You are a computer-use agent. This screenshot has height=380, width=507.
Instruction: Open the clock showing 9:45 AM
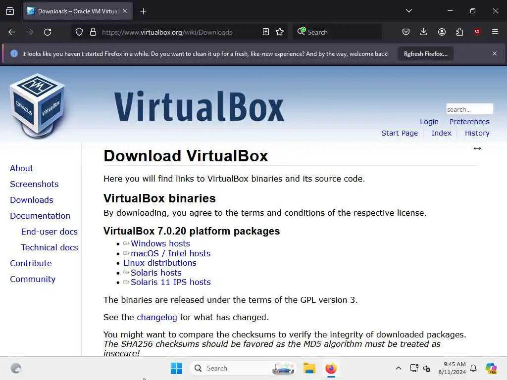[x=452, y=368]
